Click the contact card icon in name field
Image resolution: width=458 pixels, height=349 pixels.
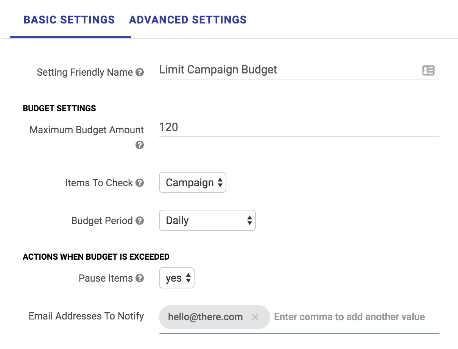(428, 70)
